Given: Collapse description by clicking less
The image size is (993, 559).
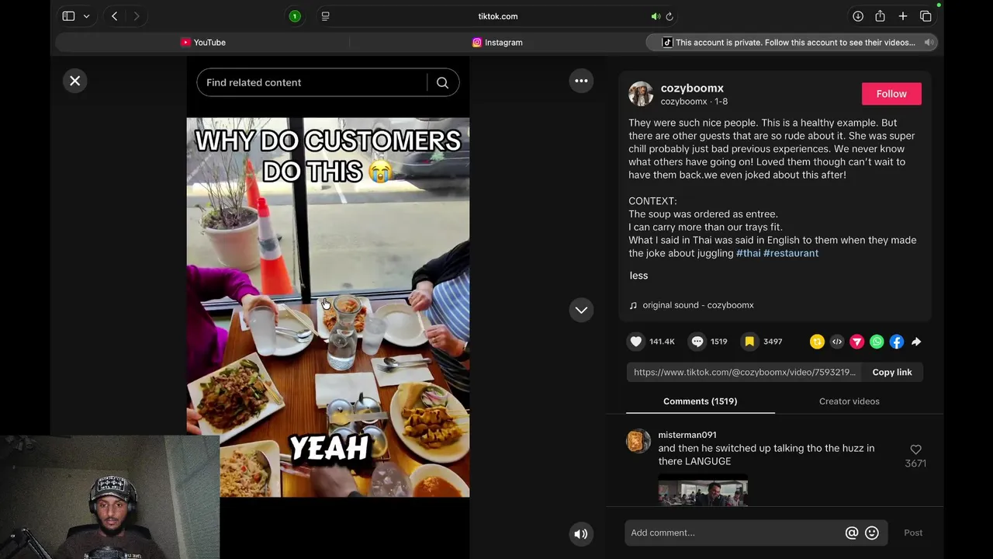Looking at the screenshot, I should tap(638, 276).
